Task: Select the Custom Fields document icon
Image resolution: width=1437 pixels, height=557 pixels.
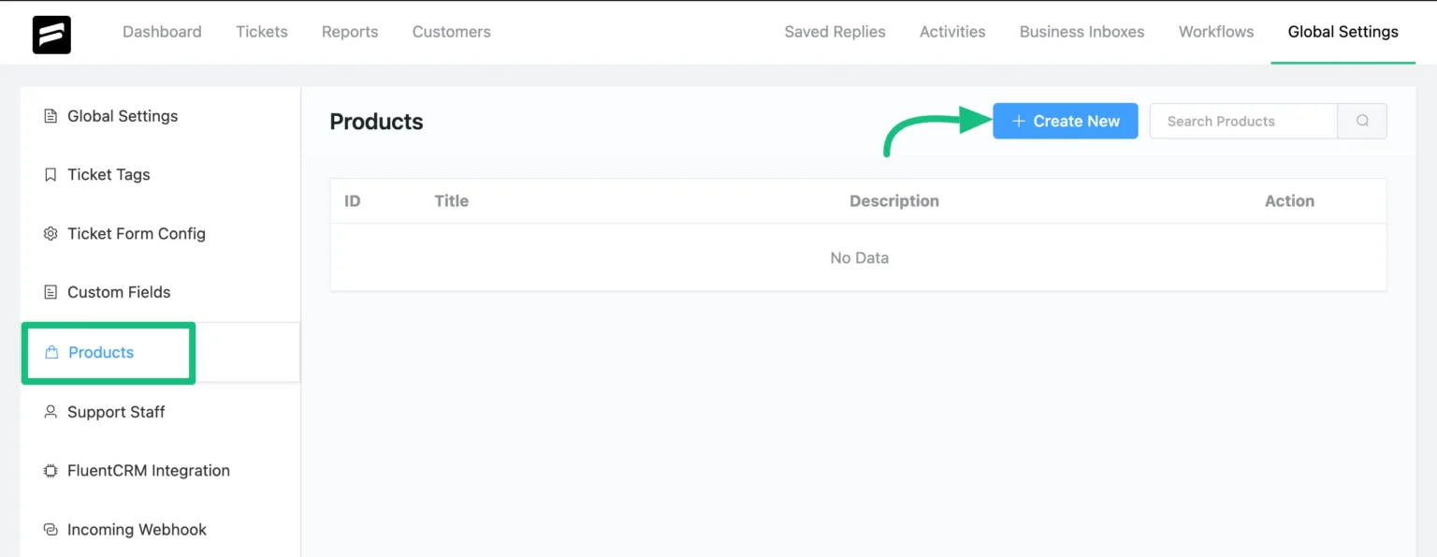Action: (51, 291)
